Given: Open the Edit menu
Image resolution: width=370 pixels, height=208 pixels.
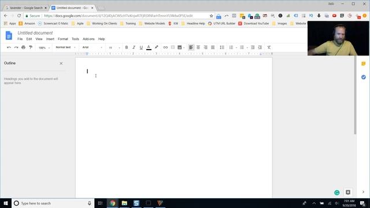Looking at the screenshot, I should (29, 39).
